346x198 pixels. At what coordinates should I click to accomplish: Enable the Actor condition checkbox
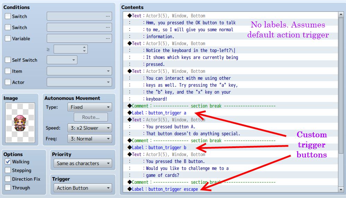[x=8, y=82]
